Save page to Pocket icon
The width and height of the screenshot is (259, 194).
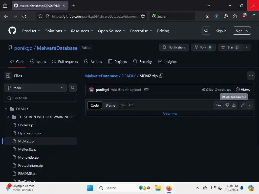207,16
